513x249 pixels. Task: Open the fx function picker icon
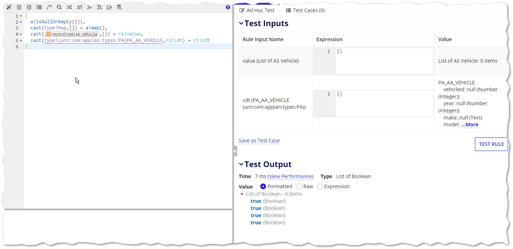coord(89,7)
